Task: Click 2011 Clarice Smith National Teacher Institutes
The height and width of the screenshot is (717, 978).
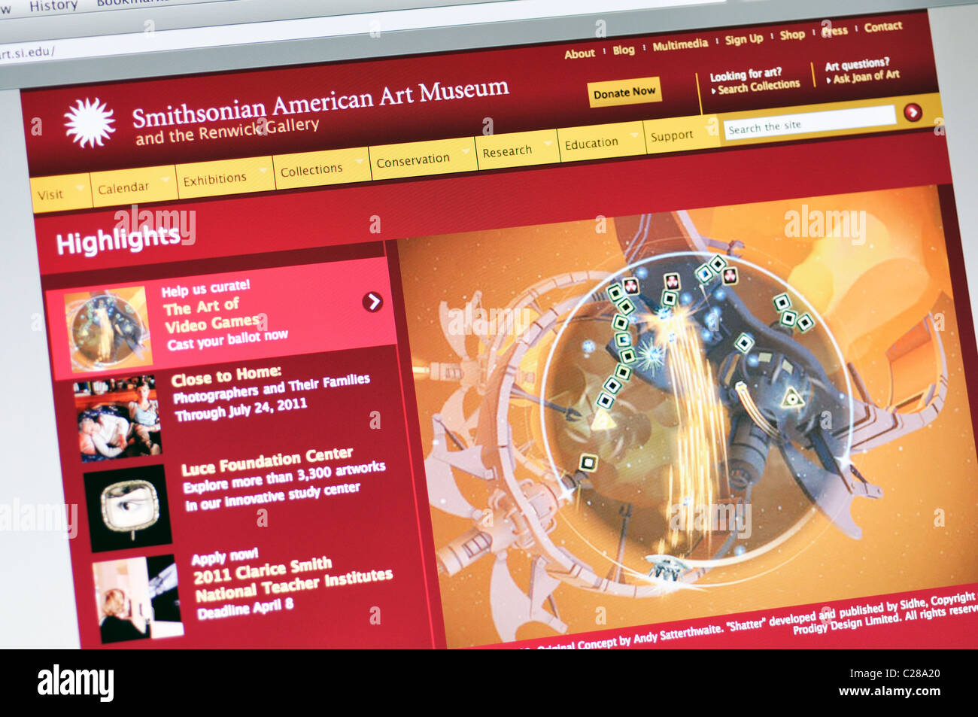Action: click(x=292, y=579)
